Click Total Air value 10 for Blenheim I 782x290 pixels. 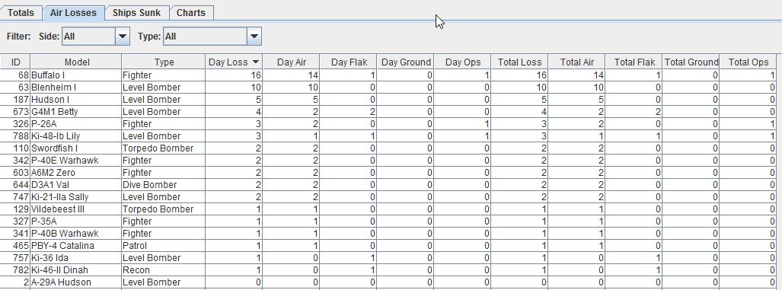pos(576,88)
